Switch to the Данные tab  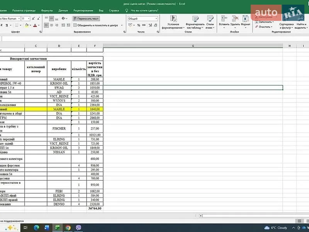click(x=63, y=10)
